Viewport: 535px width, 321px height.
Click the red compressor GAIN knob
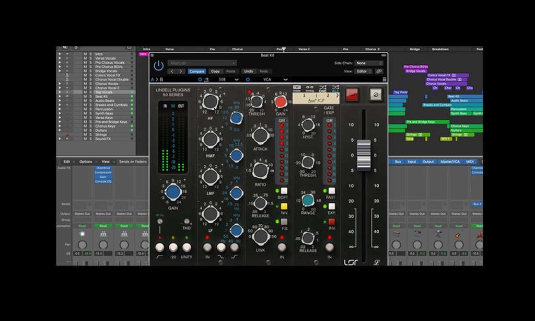(281, 102)
